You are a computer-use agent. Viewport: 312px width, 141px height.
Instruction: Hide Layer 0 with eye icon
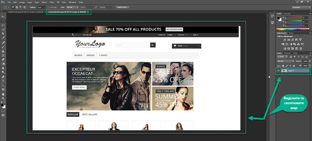[278, 71]
